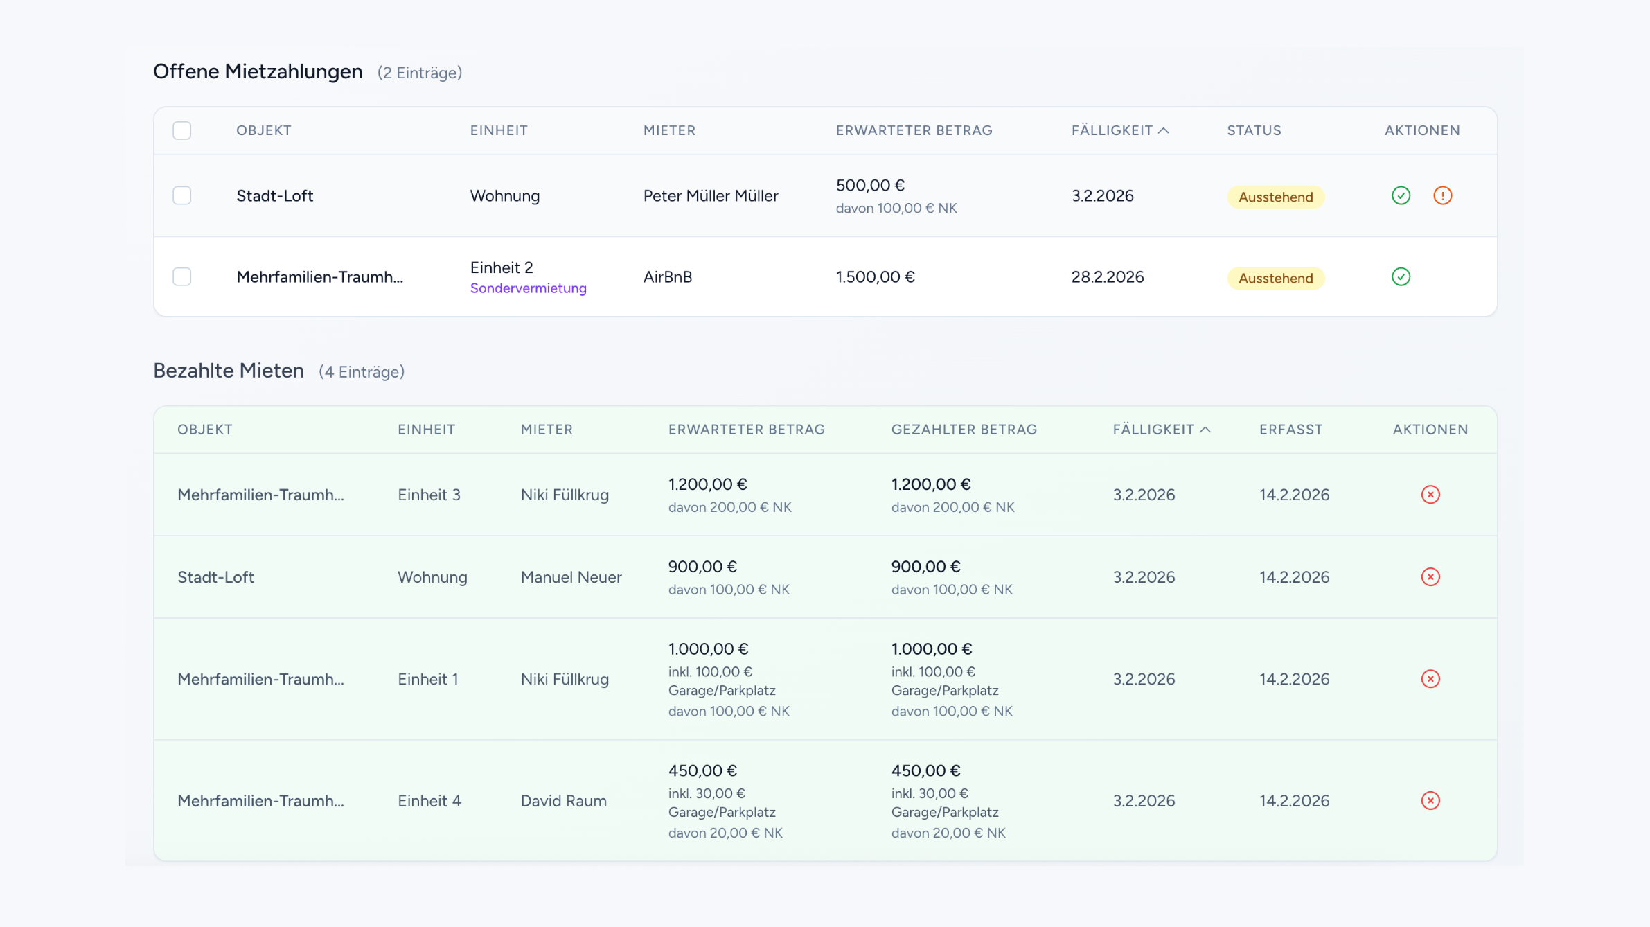Click red X icon for Manuel Neuer row
Image resolution: width=1650 pixels, height=927 pixels.
point(1430,576)
